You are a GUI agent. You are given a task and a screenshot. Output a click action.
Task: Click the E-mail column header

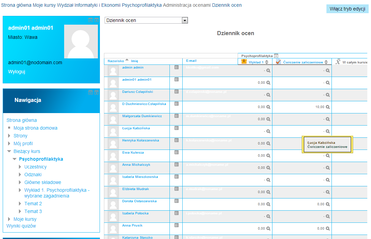(191, 61)
